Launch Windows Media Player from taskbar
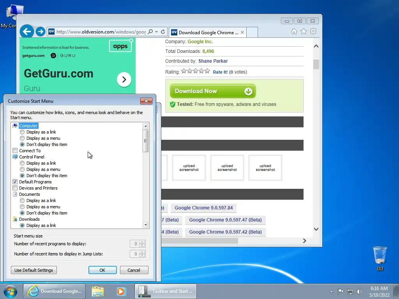The width and height of the screenshot is (399, 299). click(x=121, y=291)
